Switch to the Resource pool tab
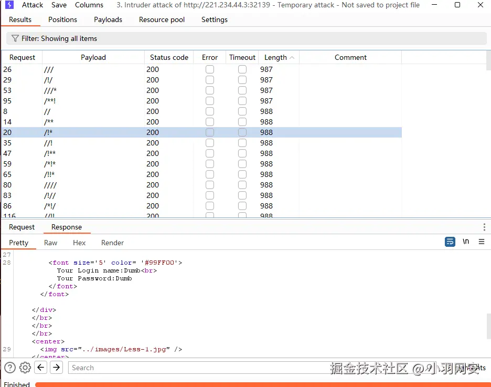This screenshot has width=491, height=387. 162,19
